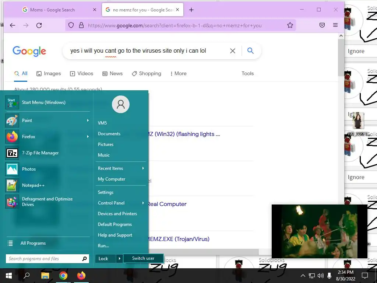Open Default Programs
The width and height of the screenshot is (377, 283).
pyautogui.click(x=115, y=224)
